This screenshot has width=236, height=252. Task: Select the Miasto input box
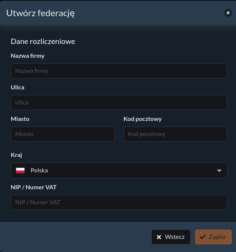click(62, 134)
